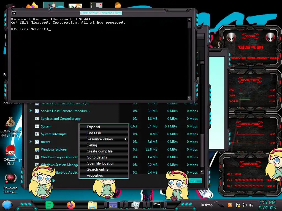Screen dimensions: 282x211
Task: Click the Command Prompt title bar icon
Action: [14, 13]
